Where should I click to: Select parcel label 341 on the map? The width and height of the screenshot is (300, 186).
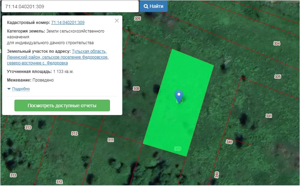[269, 116]
